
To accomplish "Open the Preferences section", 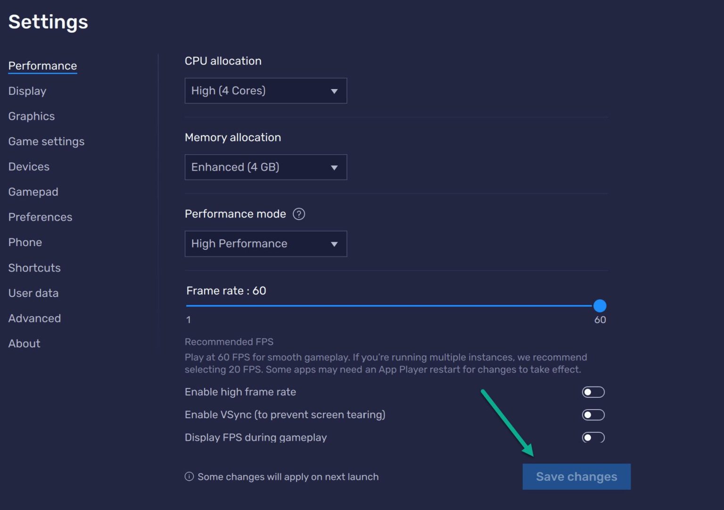I will [x=40, y=217].
